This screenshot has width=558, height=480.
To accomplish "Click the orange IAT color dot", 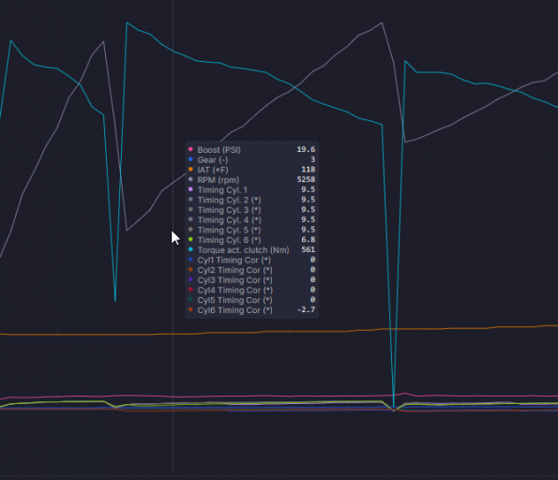I will coord(190,169).
